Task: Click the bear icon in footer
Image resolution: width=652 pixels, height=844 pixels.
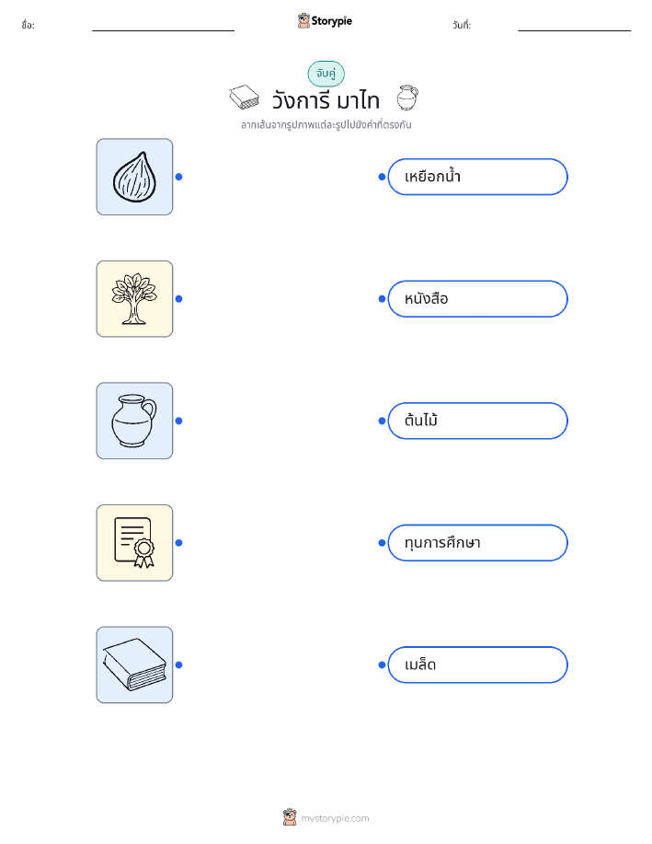Action: tap(290, 817)
